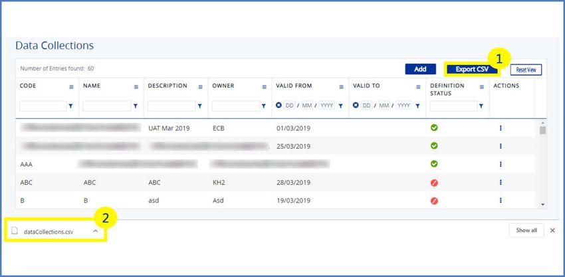Clear the VALID FROM date filter
565x277 pixels.
tap(279, 105)
